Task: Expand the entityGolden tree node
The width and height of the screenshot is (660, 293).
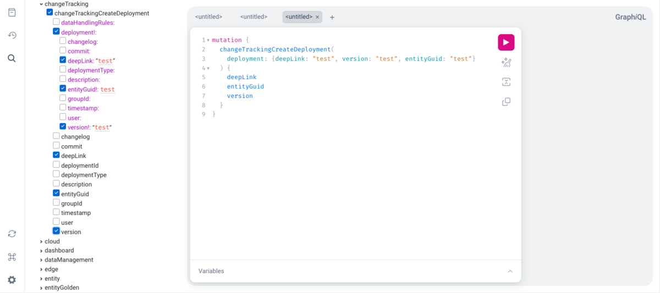Action: click(41, 288)
